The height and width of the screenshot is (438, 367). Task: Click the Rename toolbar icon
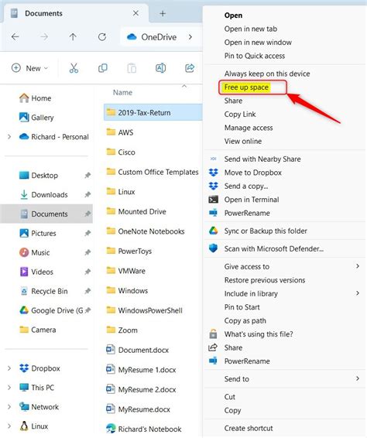(x=160, y=68)
